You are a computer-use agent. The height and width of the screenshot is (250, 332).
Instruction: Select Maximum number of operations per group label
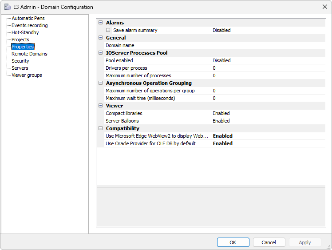(x=150, y=91)
